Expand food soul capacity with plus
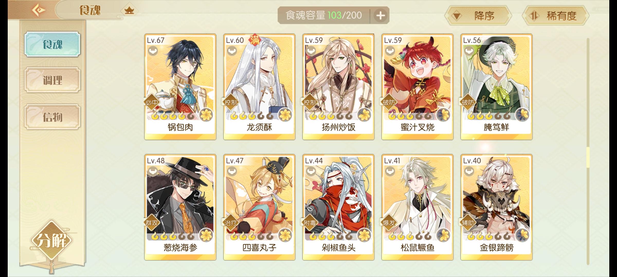Image resolution: width=617 pixels, height=277 pixels. click(380, 16)
